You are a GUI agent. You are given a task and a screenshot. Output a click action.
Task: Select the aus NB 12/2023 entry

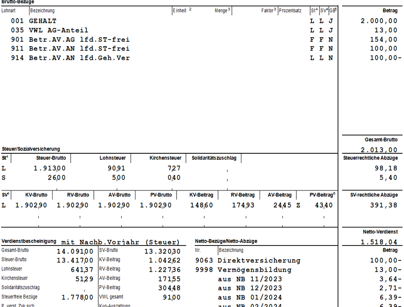pyautogui.click(x=250, y=288)
